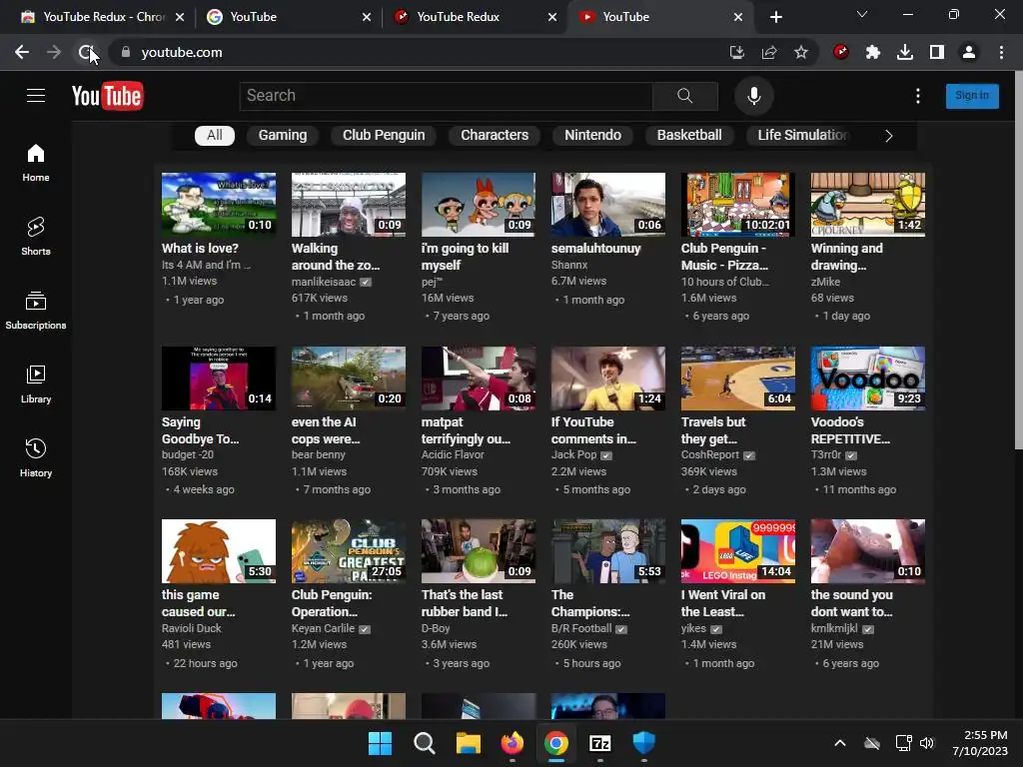Open the hamburger guide menu
This screenshot has height=767, width=1023.
coord(36,96)
